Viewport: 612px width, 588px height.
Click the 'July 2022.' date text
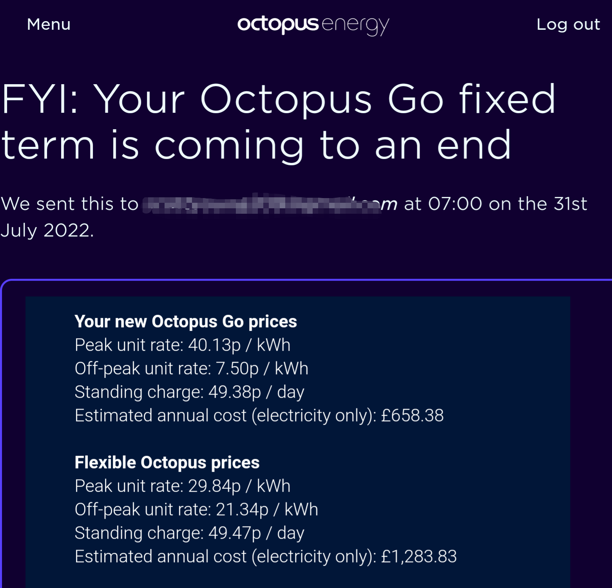47,230
